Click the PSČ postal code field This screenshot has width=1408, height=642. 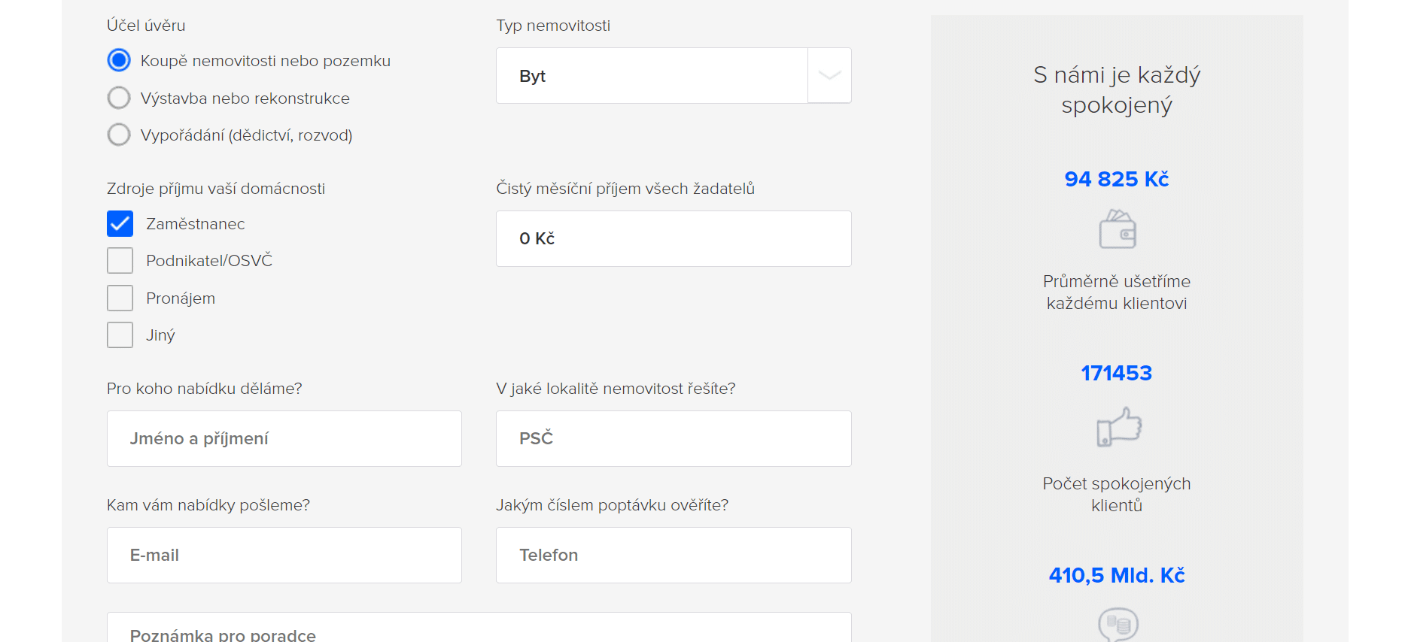674,438
